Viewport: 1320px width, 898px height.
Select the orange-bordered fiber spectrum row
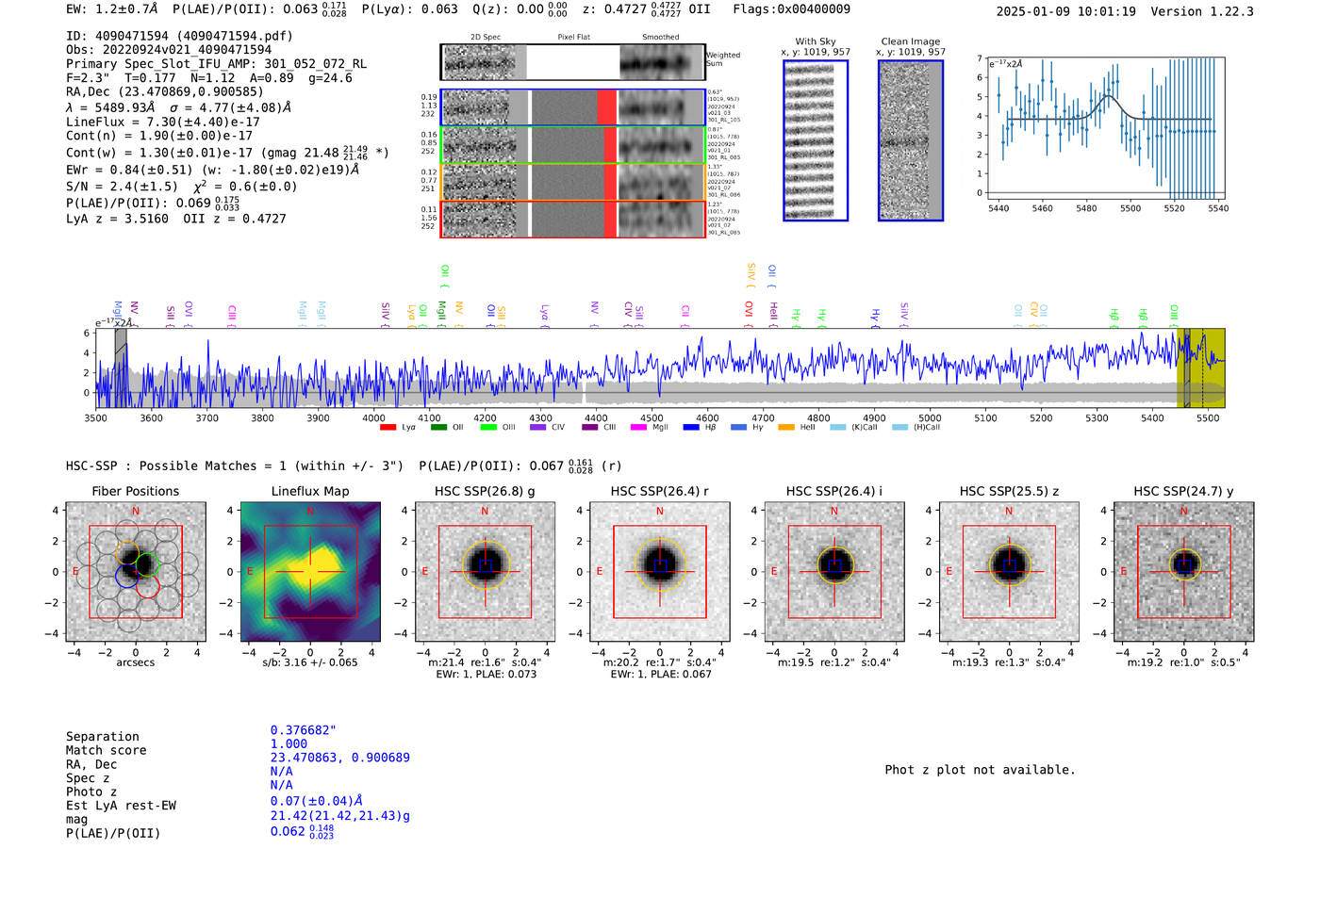tap(572, 182)
